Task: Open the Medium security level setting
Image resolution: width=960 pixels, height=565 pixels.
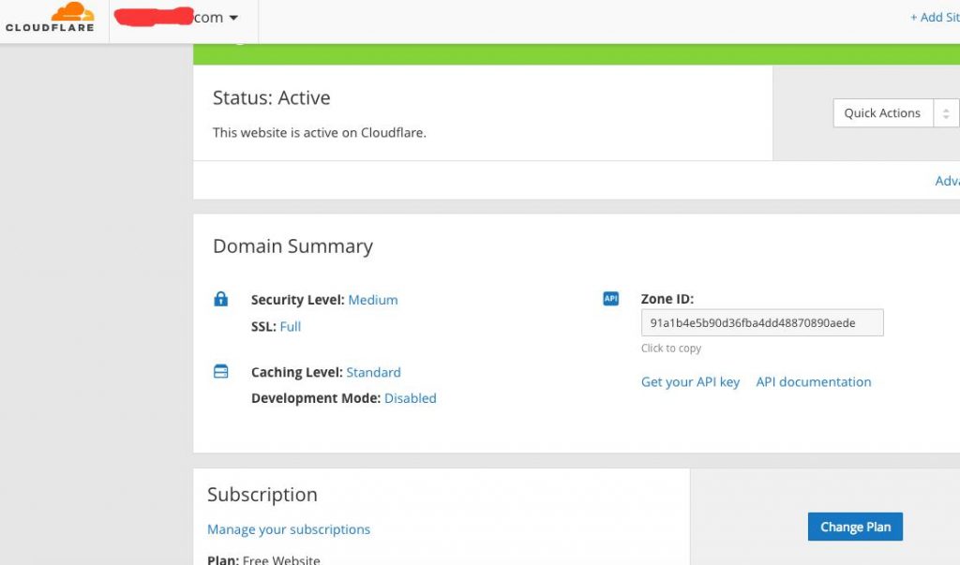Action: click(x=373, y=300)
